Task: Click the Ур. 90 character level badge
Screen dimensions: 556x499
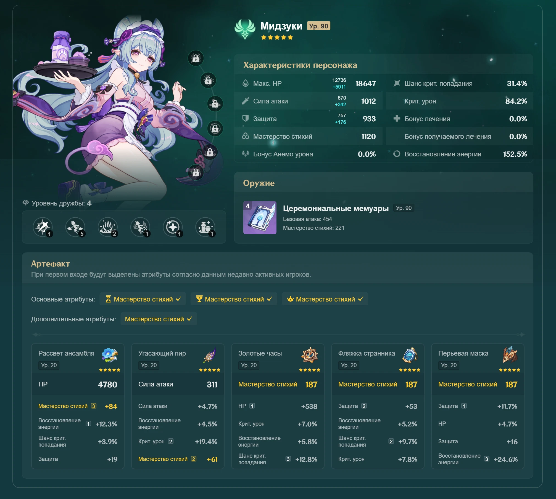Action: 318,26
